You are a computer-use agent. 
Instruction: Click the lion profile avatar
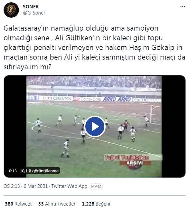tap(11, 10)
